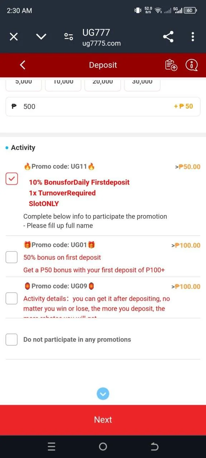The width and height of the screenshot is (206, 458).
Task: Open the three-dot browser overflow menu
Action: [x=193, y=36]
